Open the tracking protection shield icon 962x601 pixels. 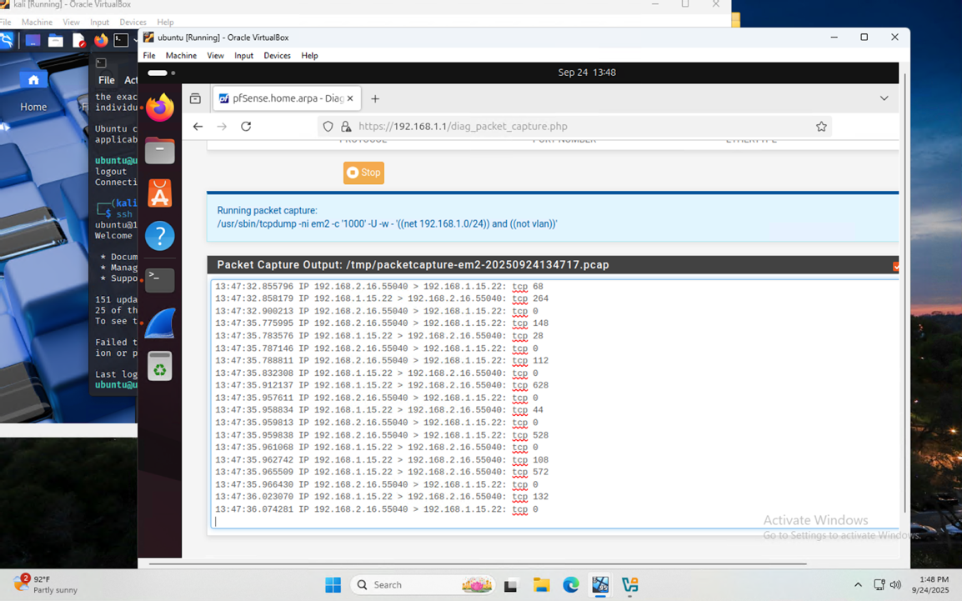pos(328,127)
